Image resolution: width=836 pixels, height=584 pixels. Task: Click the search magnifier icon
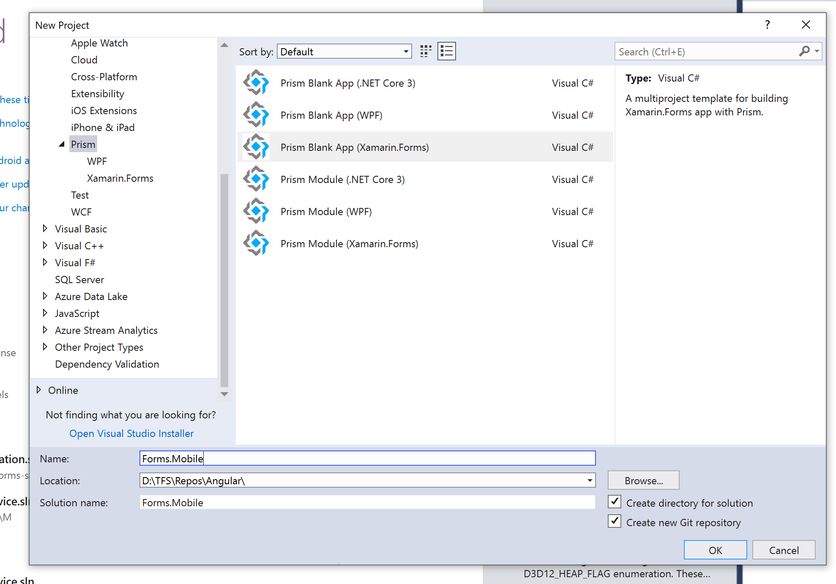(805, 52)
